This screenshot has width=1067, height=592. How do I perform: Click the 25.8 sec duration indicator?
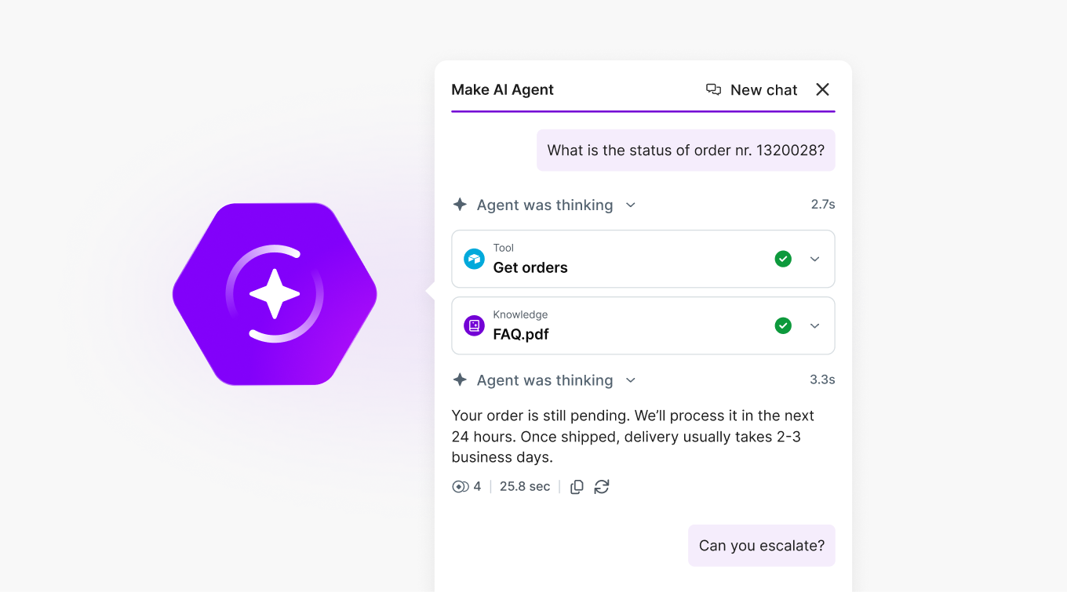525,486
